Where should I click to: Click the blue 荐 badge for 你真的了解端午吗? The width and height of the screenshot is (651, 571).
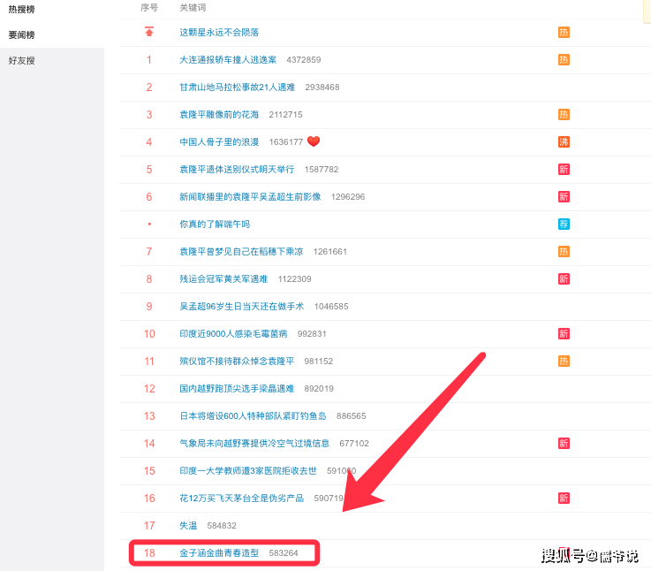(564, 224)
